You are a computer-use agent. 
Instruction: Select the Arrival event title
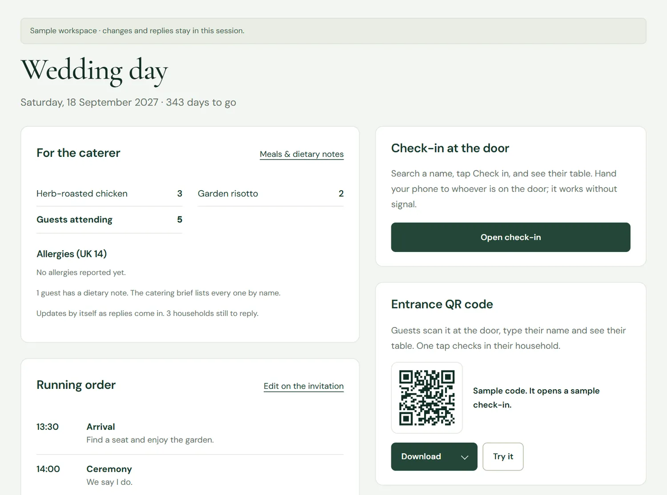pos(100,427)
